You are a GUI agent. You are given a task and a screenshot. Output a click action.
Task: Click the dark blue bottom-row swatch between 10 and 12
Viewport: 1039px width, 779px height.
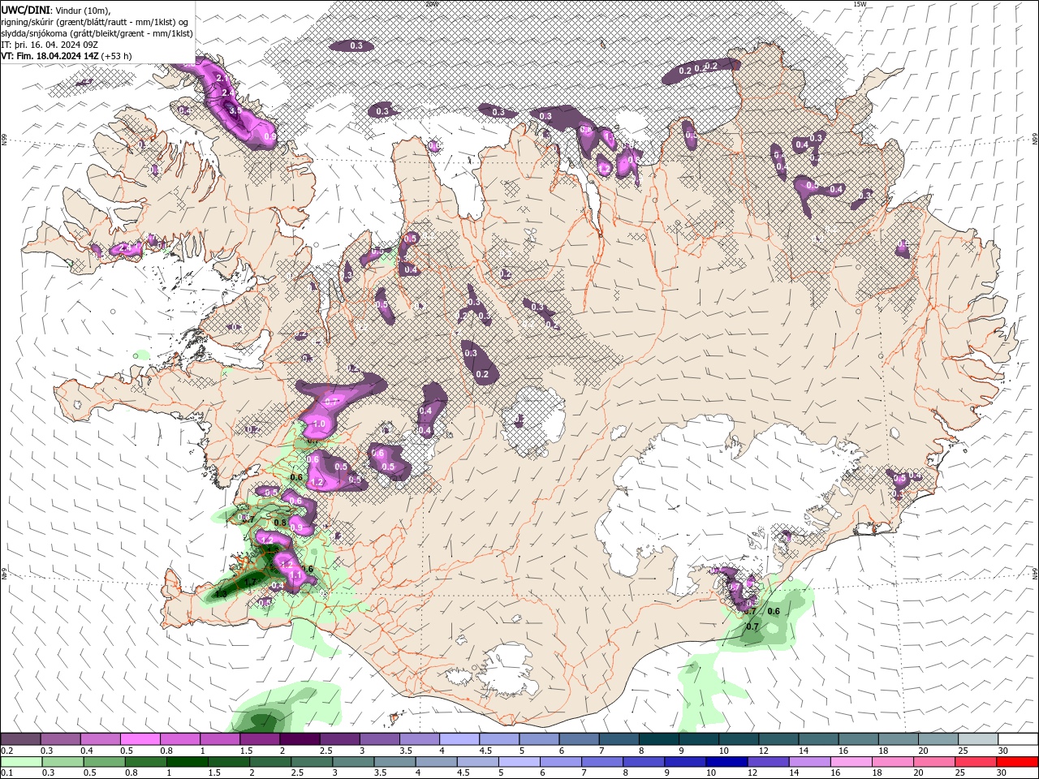coord(725,762)
